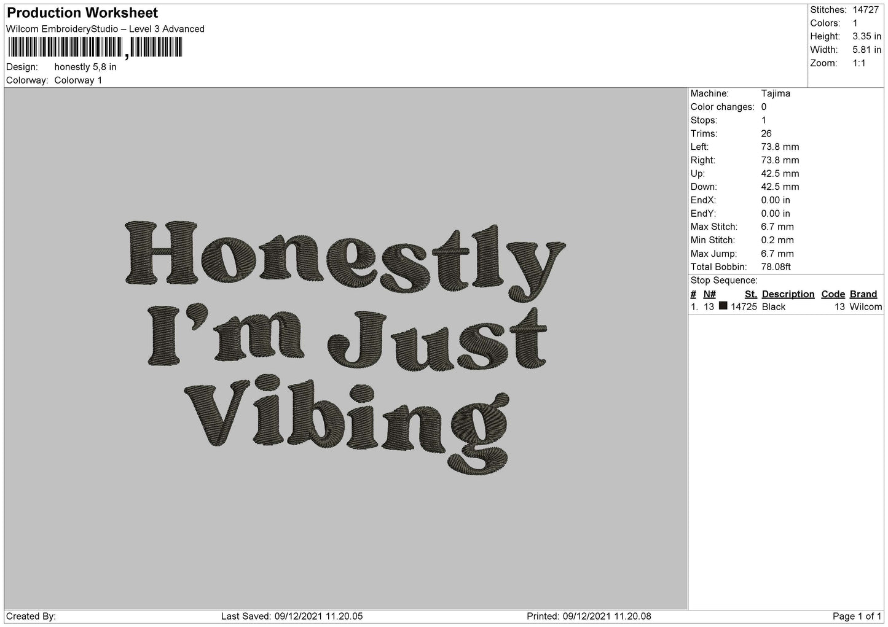Click the EndY value 0.00 in
Image resolution: width=888 pixels, height=627 pixels.
[x=776, y=214]
